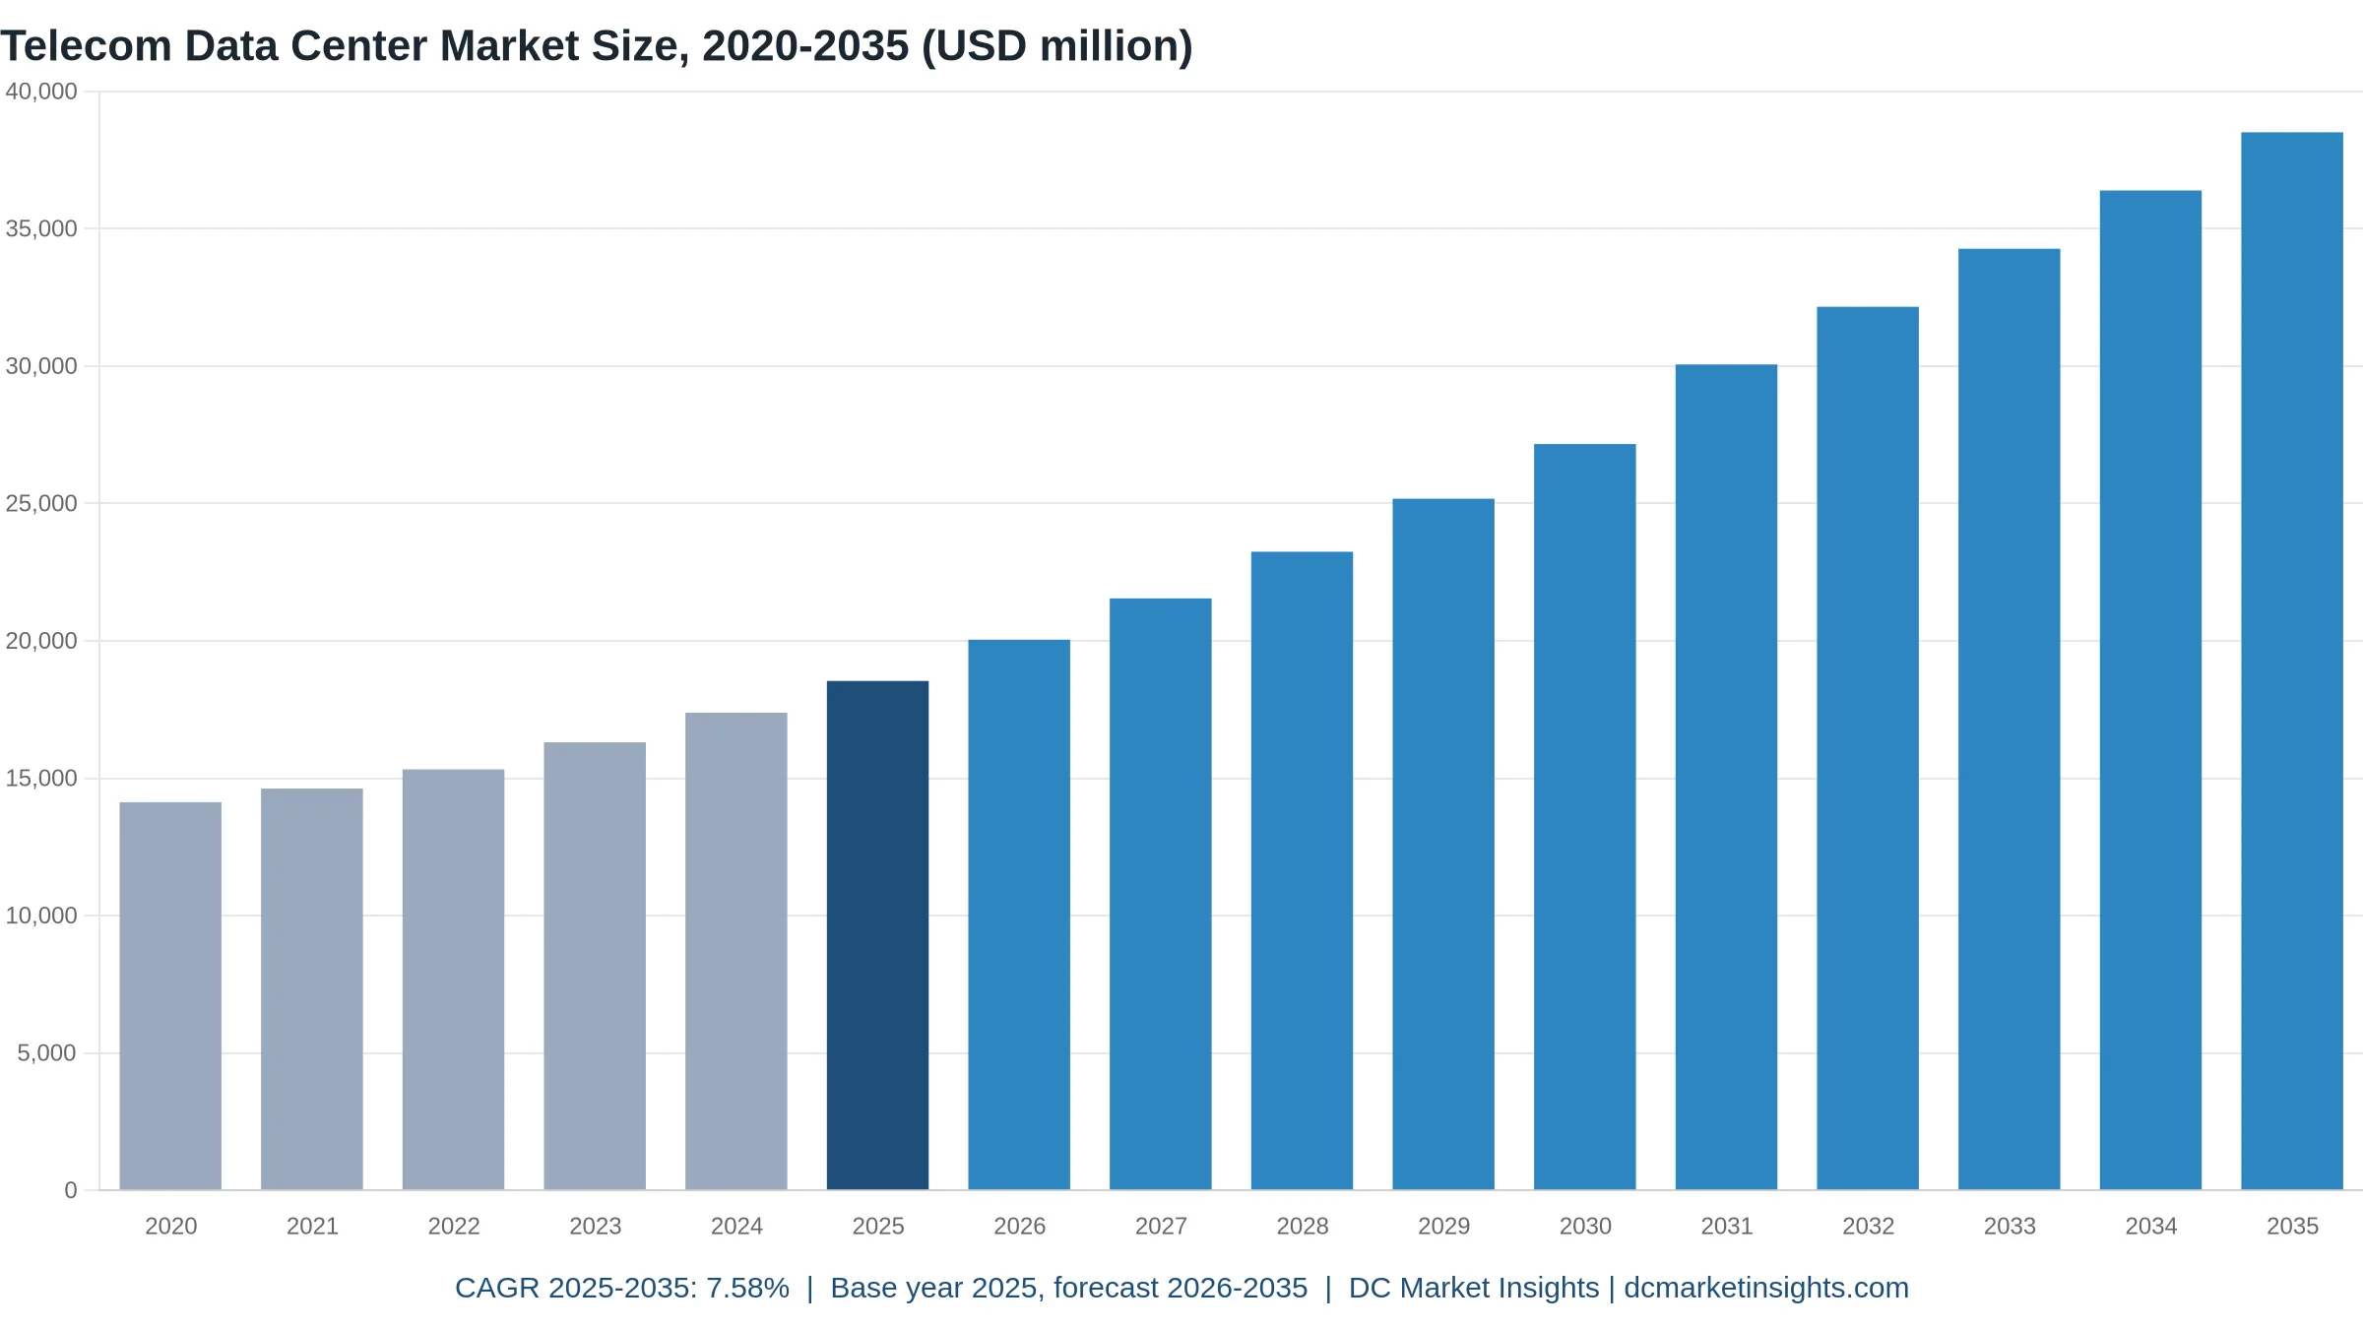2363x1329 pixels.
Task: Click the 2031 bar reaching 30,000
Action: 1726,778
